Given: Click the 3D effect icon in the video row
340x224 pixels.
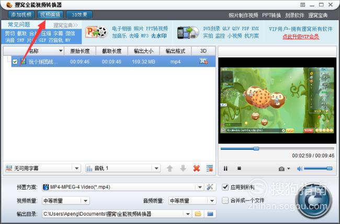Looking at the screenshot, I should [203, 62].
